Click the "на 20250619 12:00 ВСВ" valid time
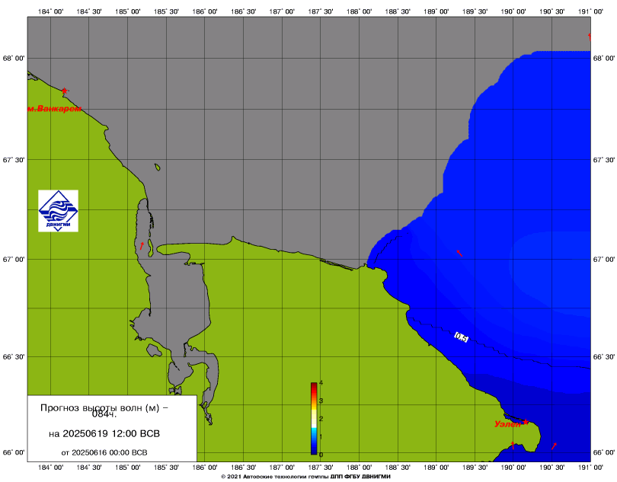The height and width of the screenshot is (482, 617). (104, 433)
